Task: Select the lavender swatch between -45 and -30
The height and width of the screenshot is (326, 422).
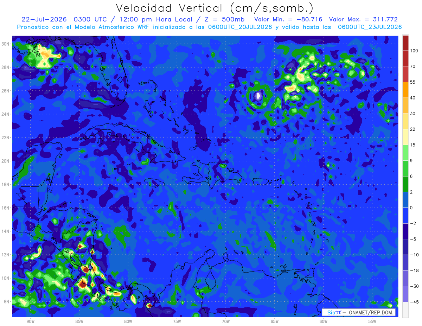Action: (x=405, y=294)
